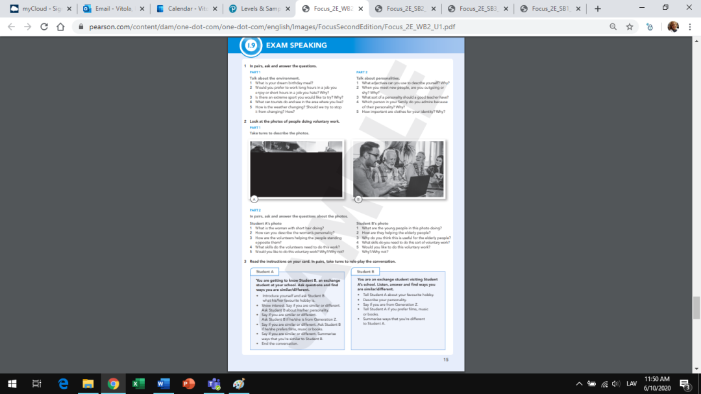Switch to the Focus_2E_SB2 tab
The width and height of the screenshot is (701, 394).
click(x=405, y=8)
